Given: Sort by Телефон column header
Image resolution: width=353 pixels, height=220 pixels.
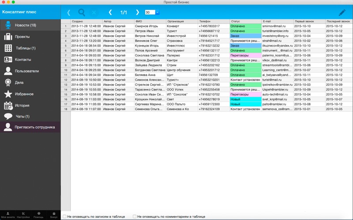Looking at the screenshot, I should [x=214, y=21].
